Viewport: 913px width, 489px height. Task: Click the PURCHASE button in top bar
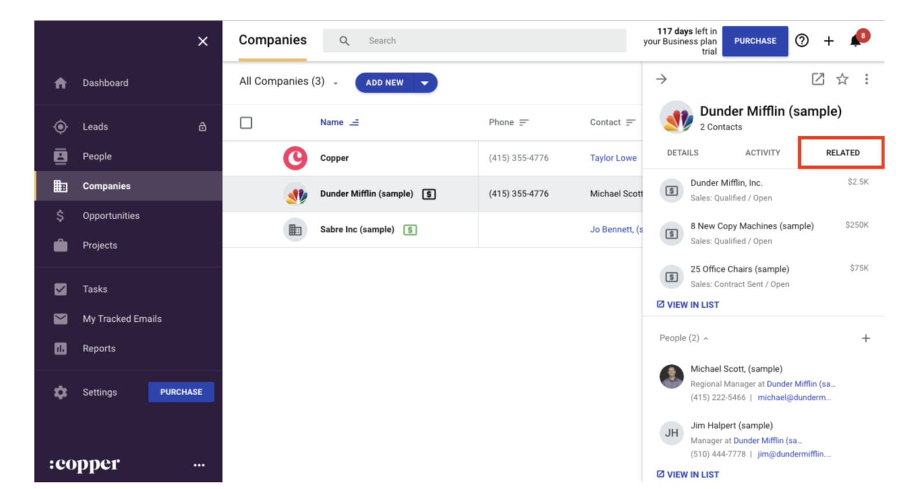pyautogui.click(x=755, y=41)
